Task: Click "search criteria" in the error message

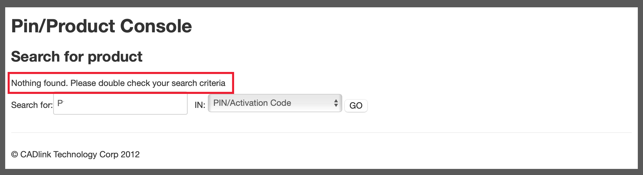Action: [198, 83]
